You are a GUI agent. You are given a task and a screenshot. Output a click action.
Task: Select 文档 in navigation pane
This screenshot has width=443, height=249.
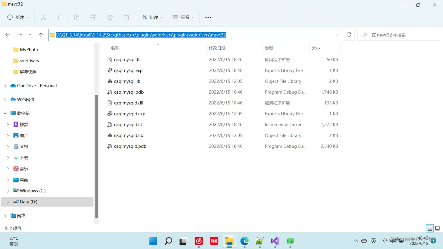[x=21, y=146]
